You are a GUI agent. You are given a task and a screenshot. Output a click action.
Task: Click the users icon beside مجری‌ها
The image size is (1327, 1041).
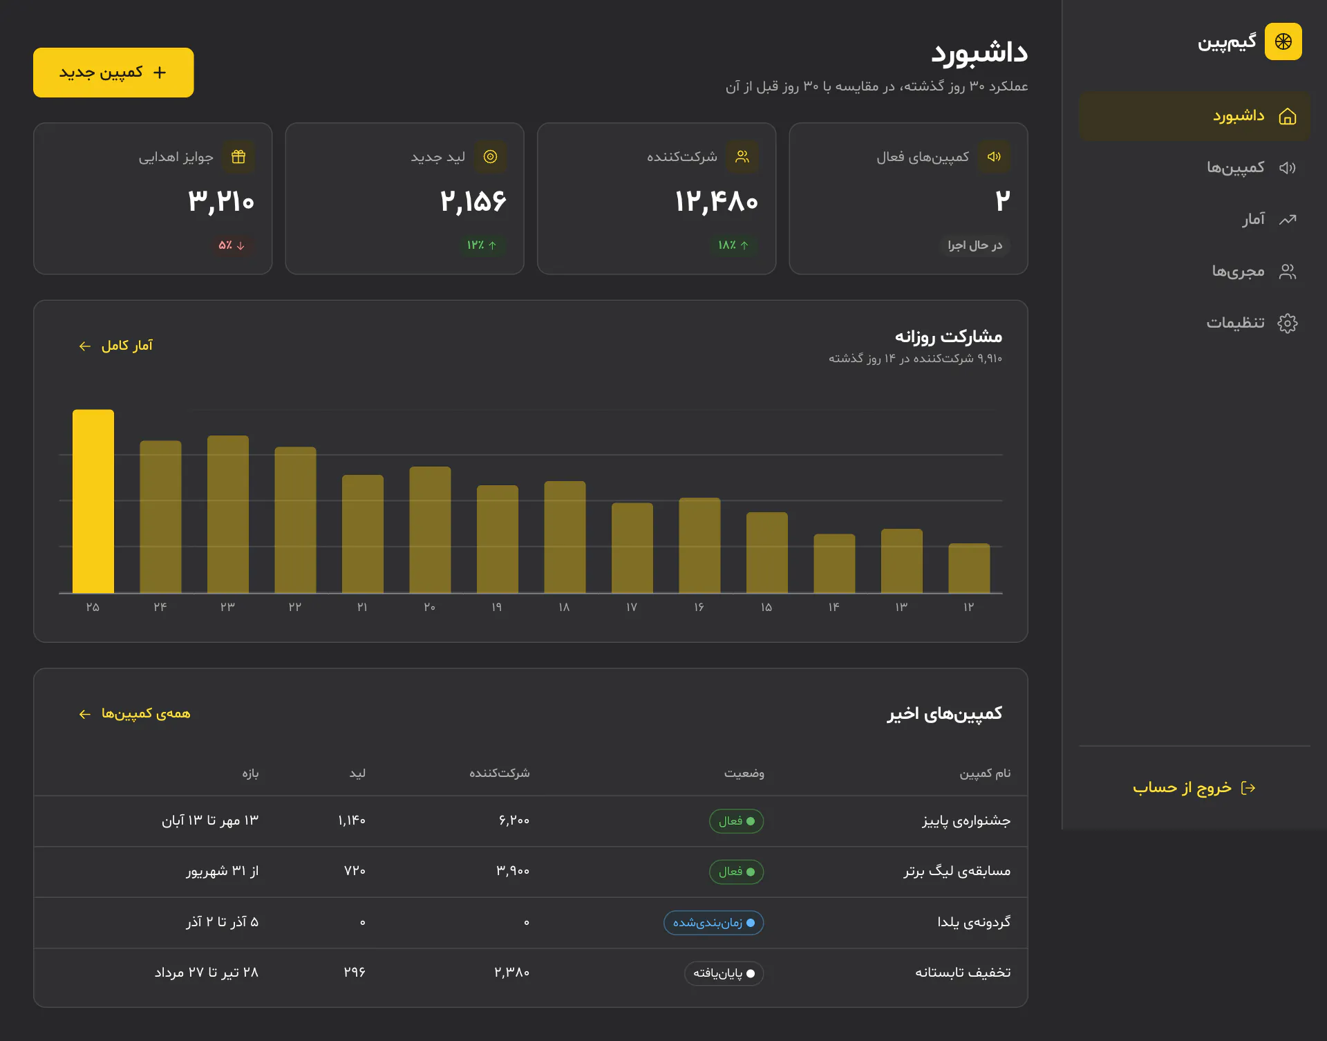1287,272
